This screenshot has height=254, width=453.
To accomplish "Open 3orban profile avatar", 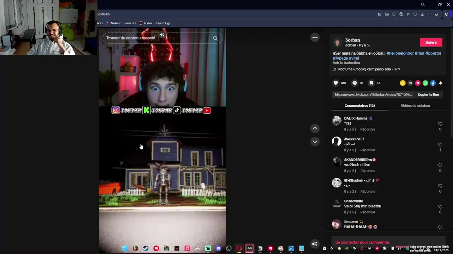I will click(338, 43).
